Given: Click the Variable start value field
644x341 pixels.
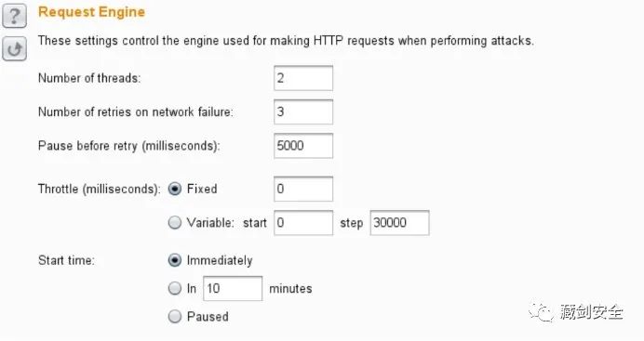Looking at the screenshot, I should coord(303,223).
